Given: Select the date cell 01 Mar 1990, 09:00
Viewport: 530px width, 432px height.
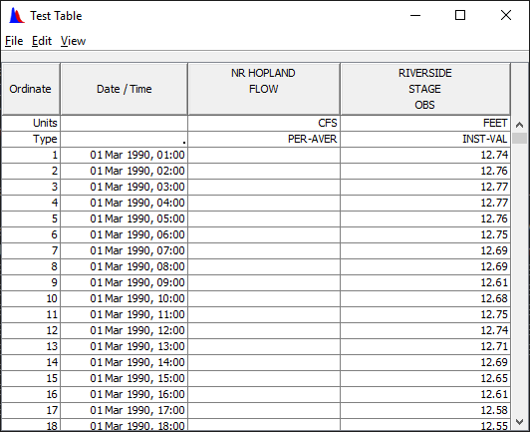Looking at the screenshot, I should pos(125,282).
